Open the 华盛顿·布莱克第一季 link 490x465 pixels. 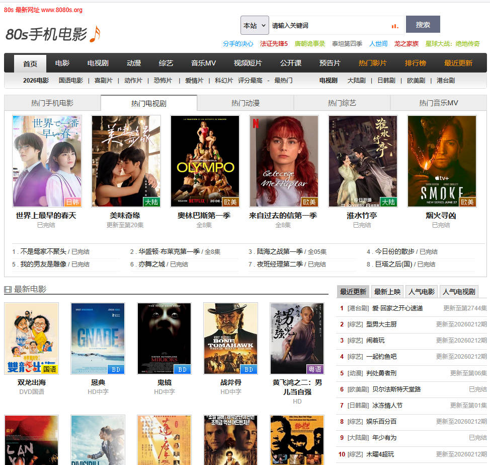click(x=169, y=252)
